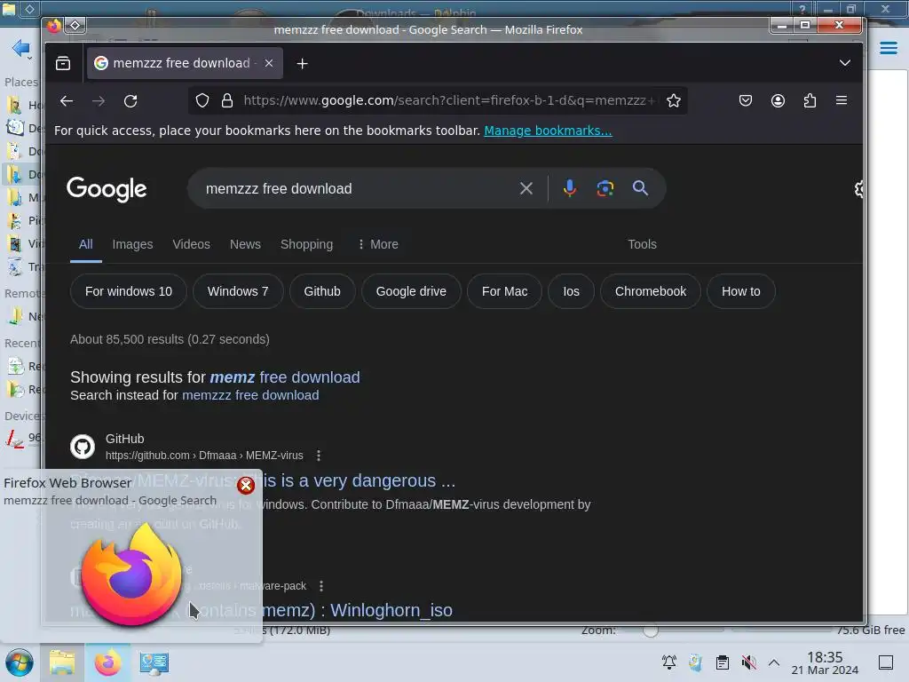The width and height of the screenshot is (909, 682).
Task: Open Firefox extensions puzzle icon
Action: point(810,100)
